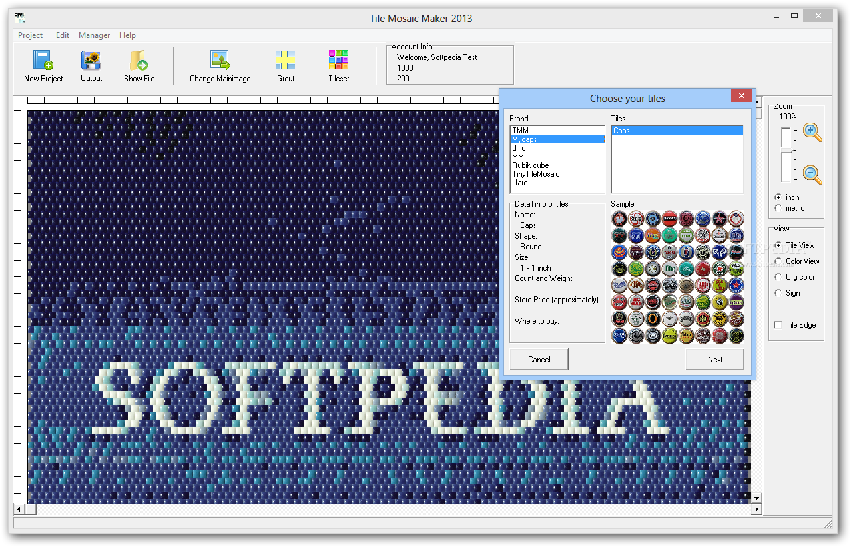Click the New Project toolbar icon
This screenshot has width=851, height=547.
(x=43, y=61)
